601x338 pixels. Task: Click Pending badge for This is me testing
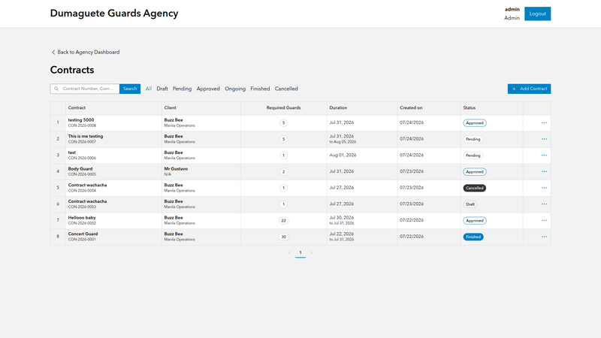click(473, 140)
